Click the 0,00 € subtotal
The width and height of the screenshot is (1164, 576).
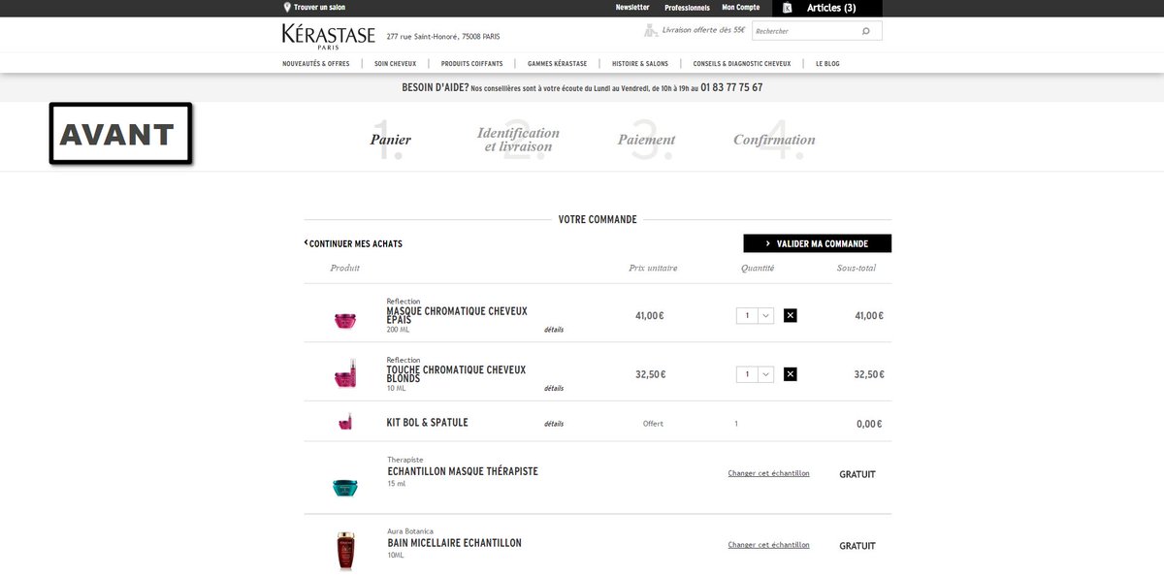coord(870,424)
